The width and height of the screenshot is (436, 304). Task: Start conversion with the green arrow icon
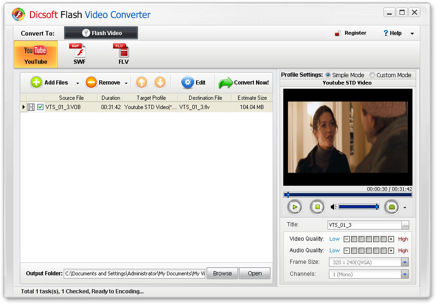click(x=226, y=83)
